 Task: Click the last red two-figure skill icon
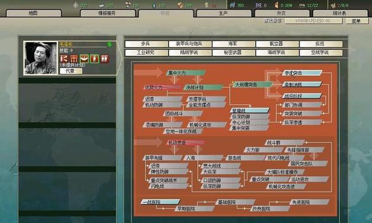(104, 59)
